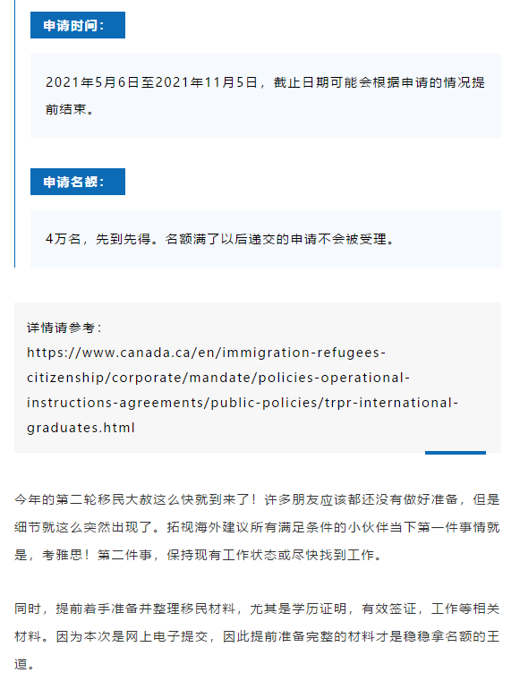Click the 申请名额 blue heading label
This screenshot has height=681, width=520.
[x=78, y=182]
